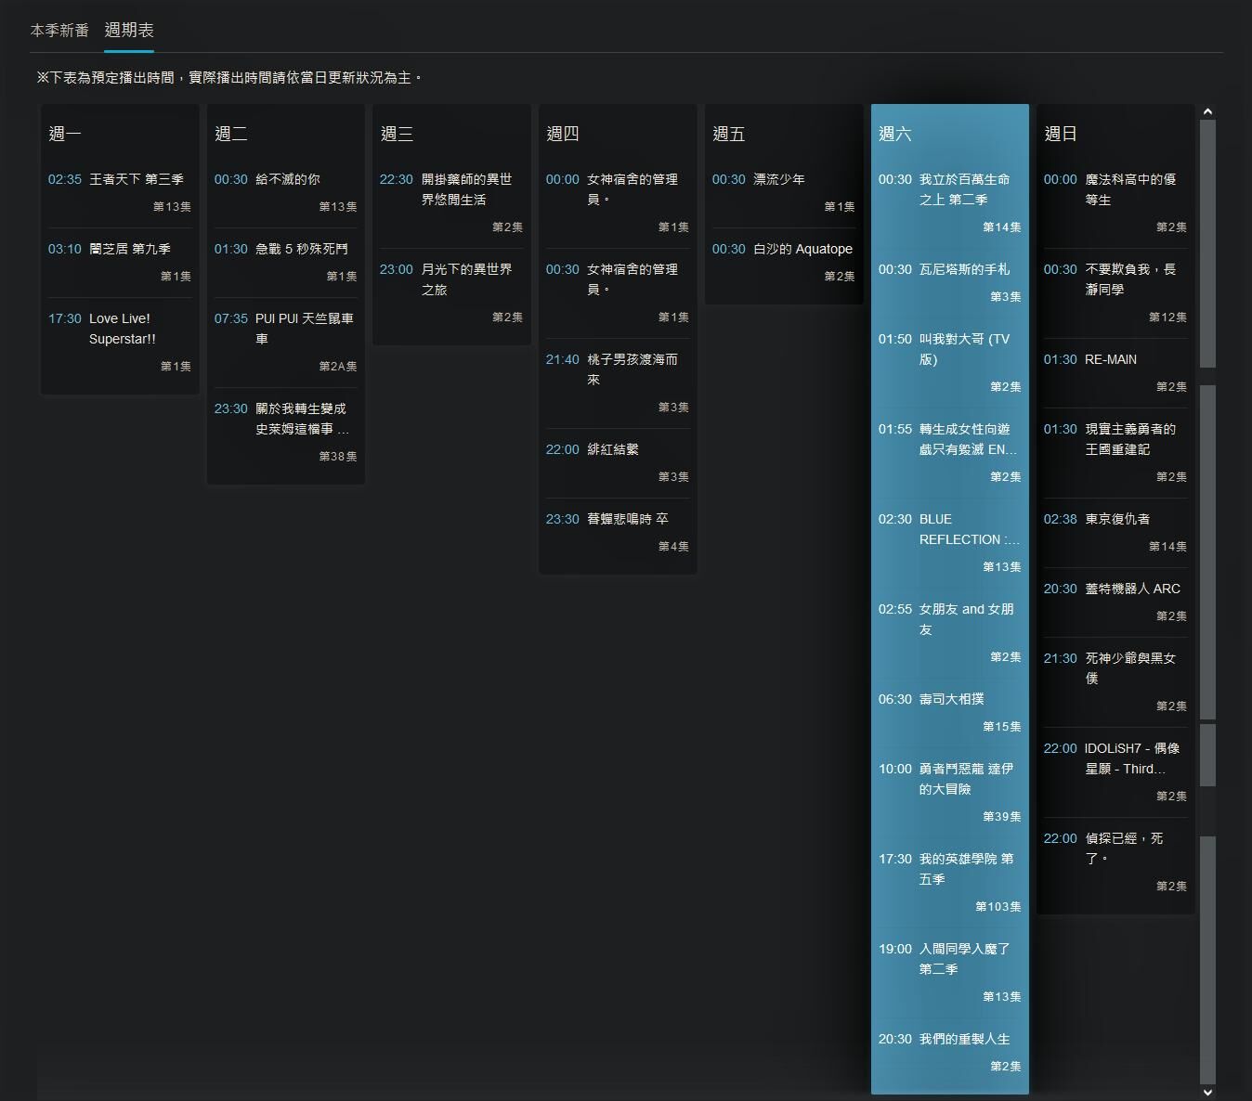
Task: Click the scrollbar up arrow
Action: (x=1207, y=111)
